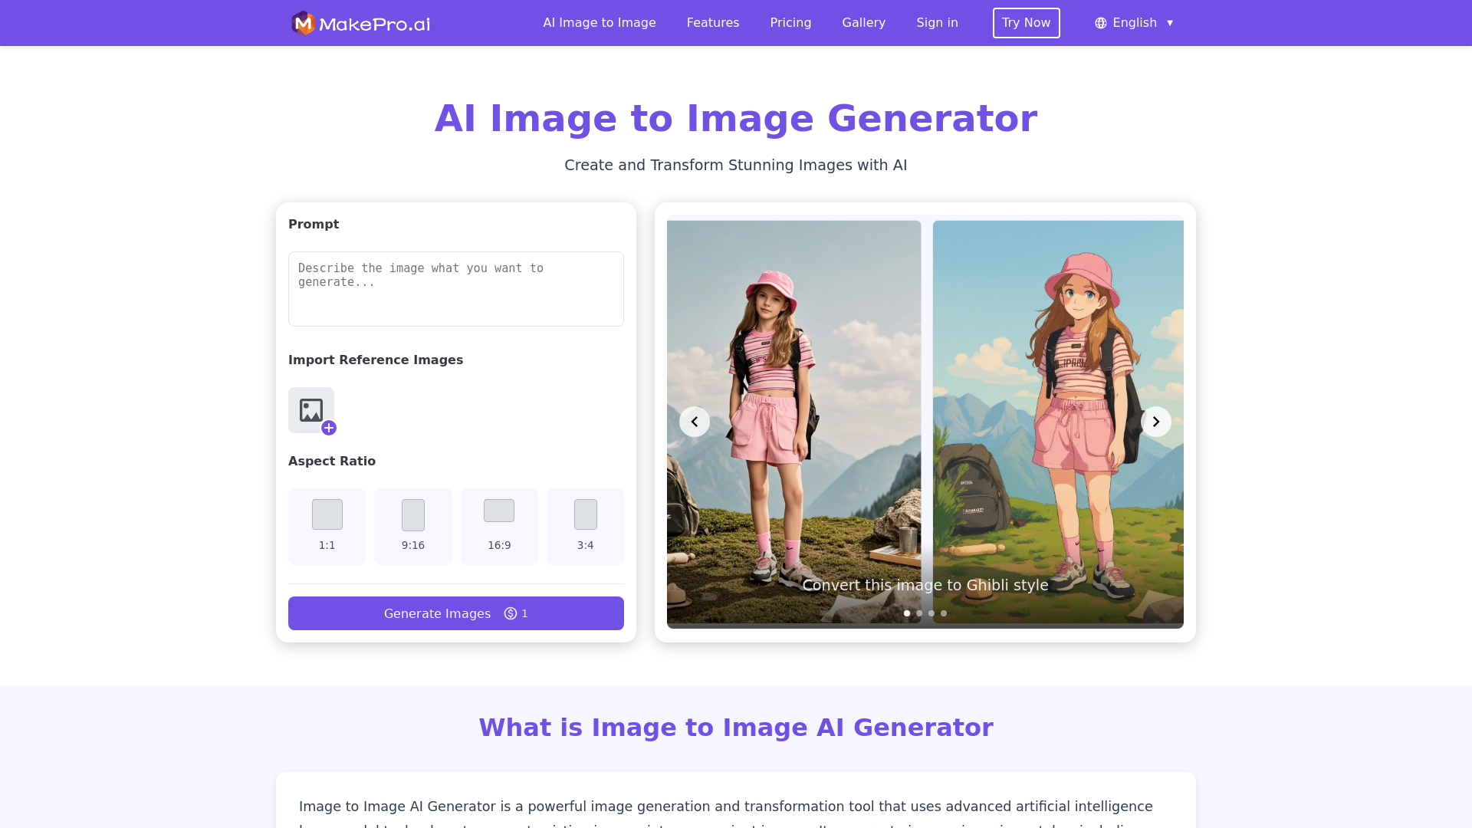Navigate to the Pricing page

[x=790, y=23]
